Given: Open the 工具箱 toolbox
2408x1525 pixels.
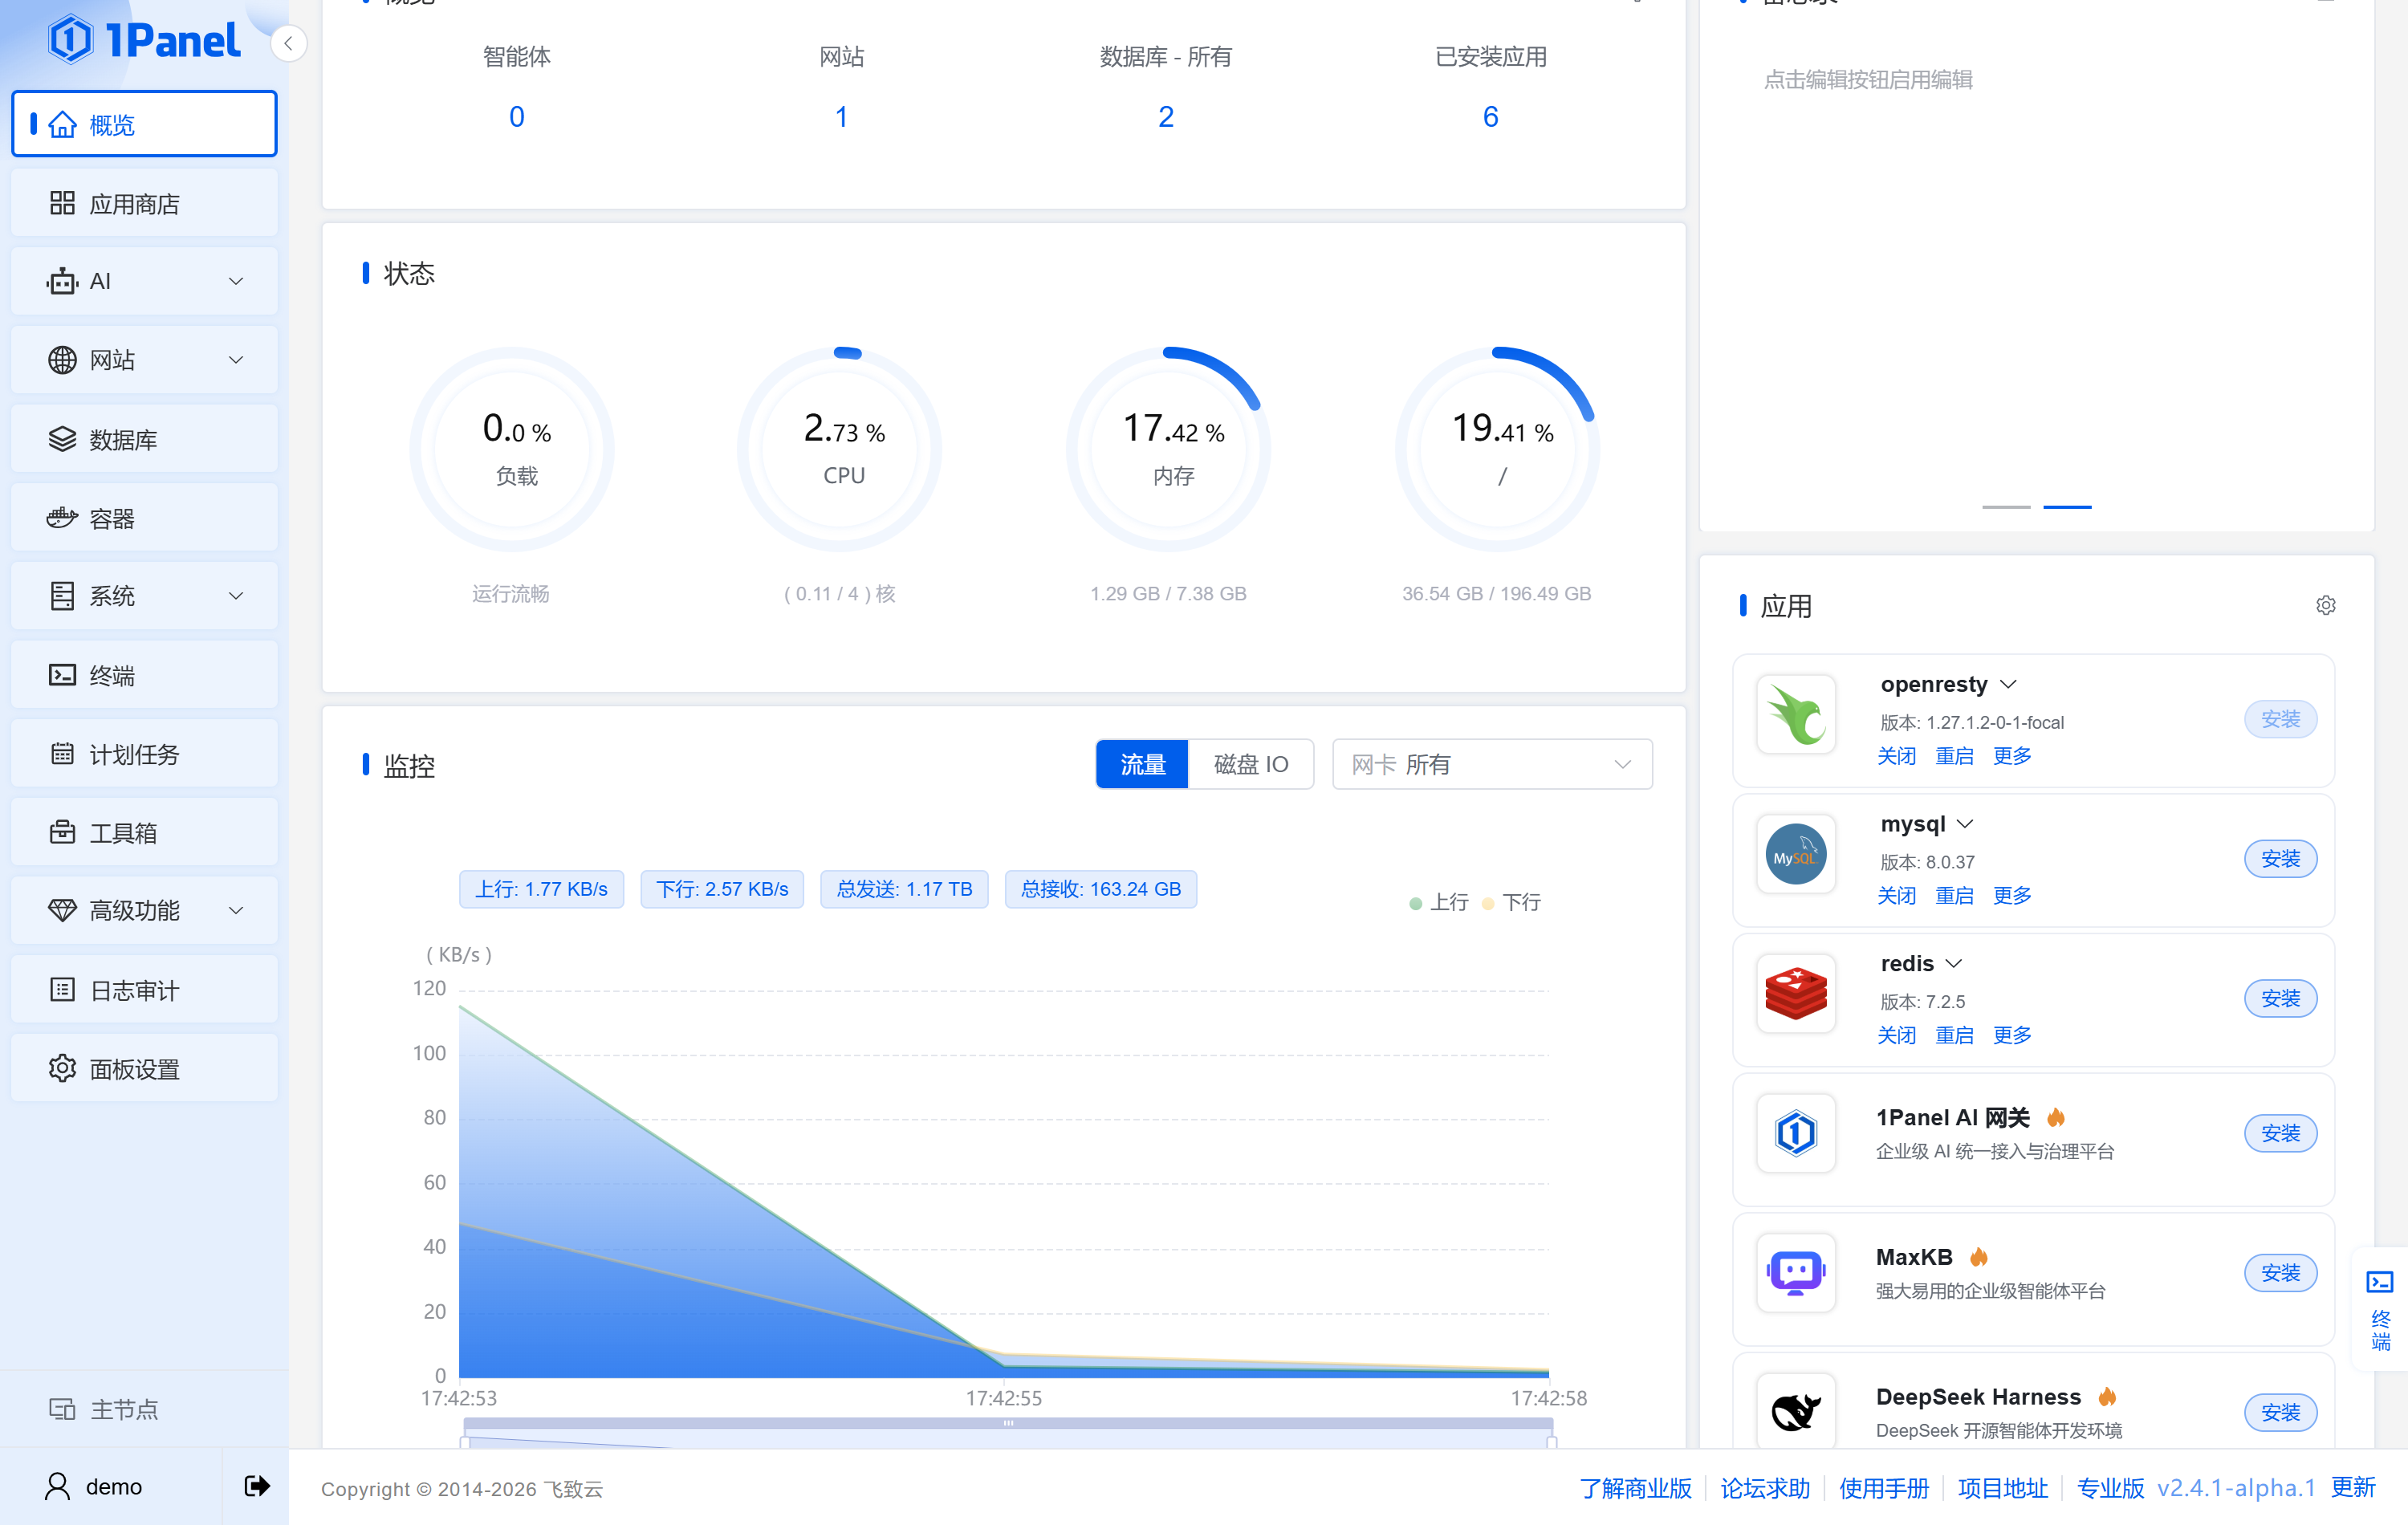Looking at the screenshot, I should point(144,832).
